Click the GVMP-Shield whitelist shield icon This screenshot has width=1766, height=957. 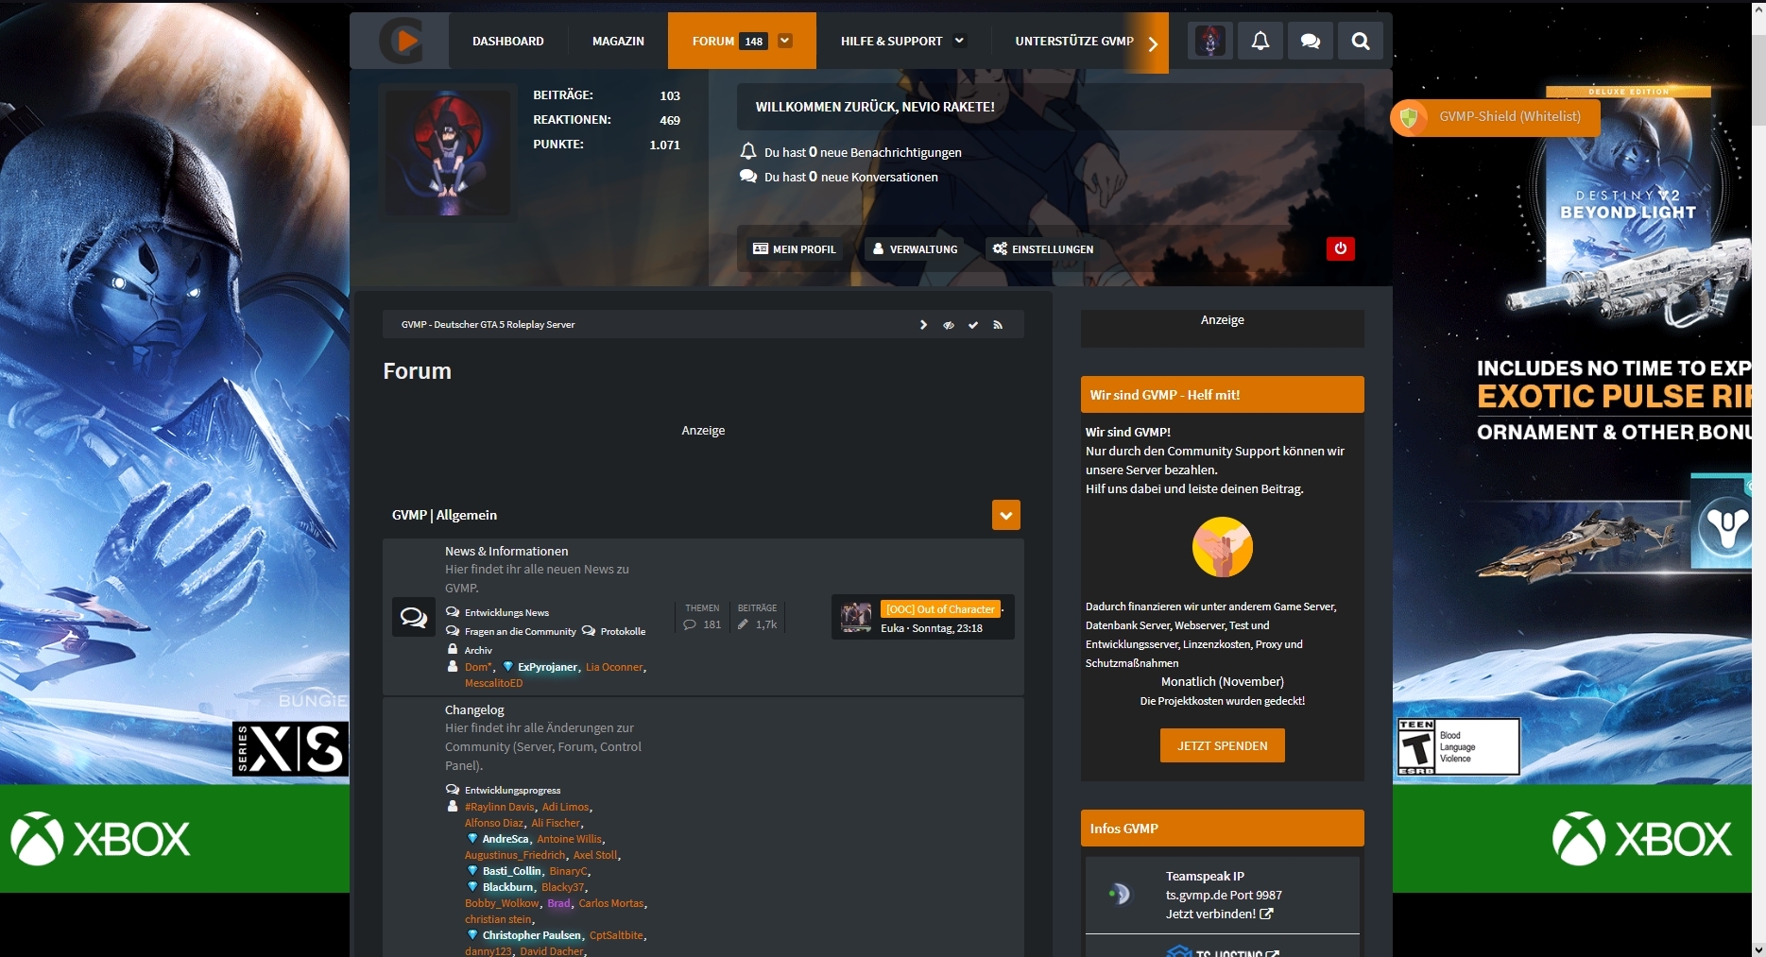point(1410,117)
